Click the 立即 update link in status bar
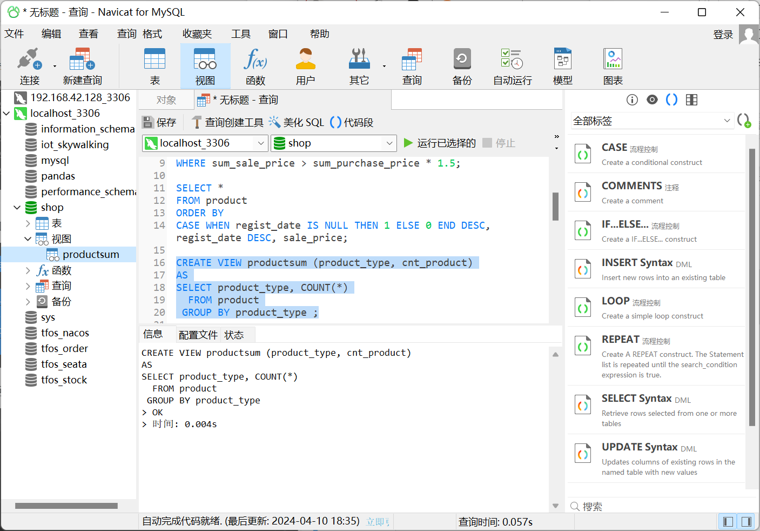 378,522
